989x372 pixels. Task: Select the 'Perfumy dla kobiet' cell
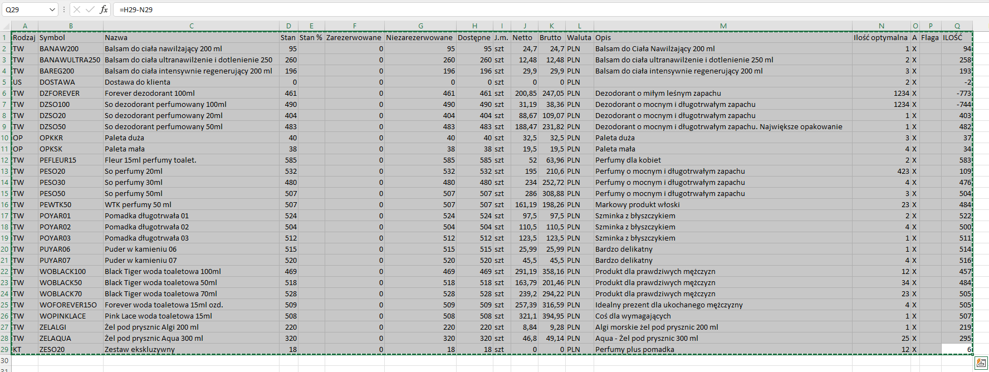click(723, 160)
